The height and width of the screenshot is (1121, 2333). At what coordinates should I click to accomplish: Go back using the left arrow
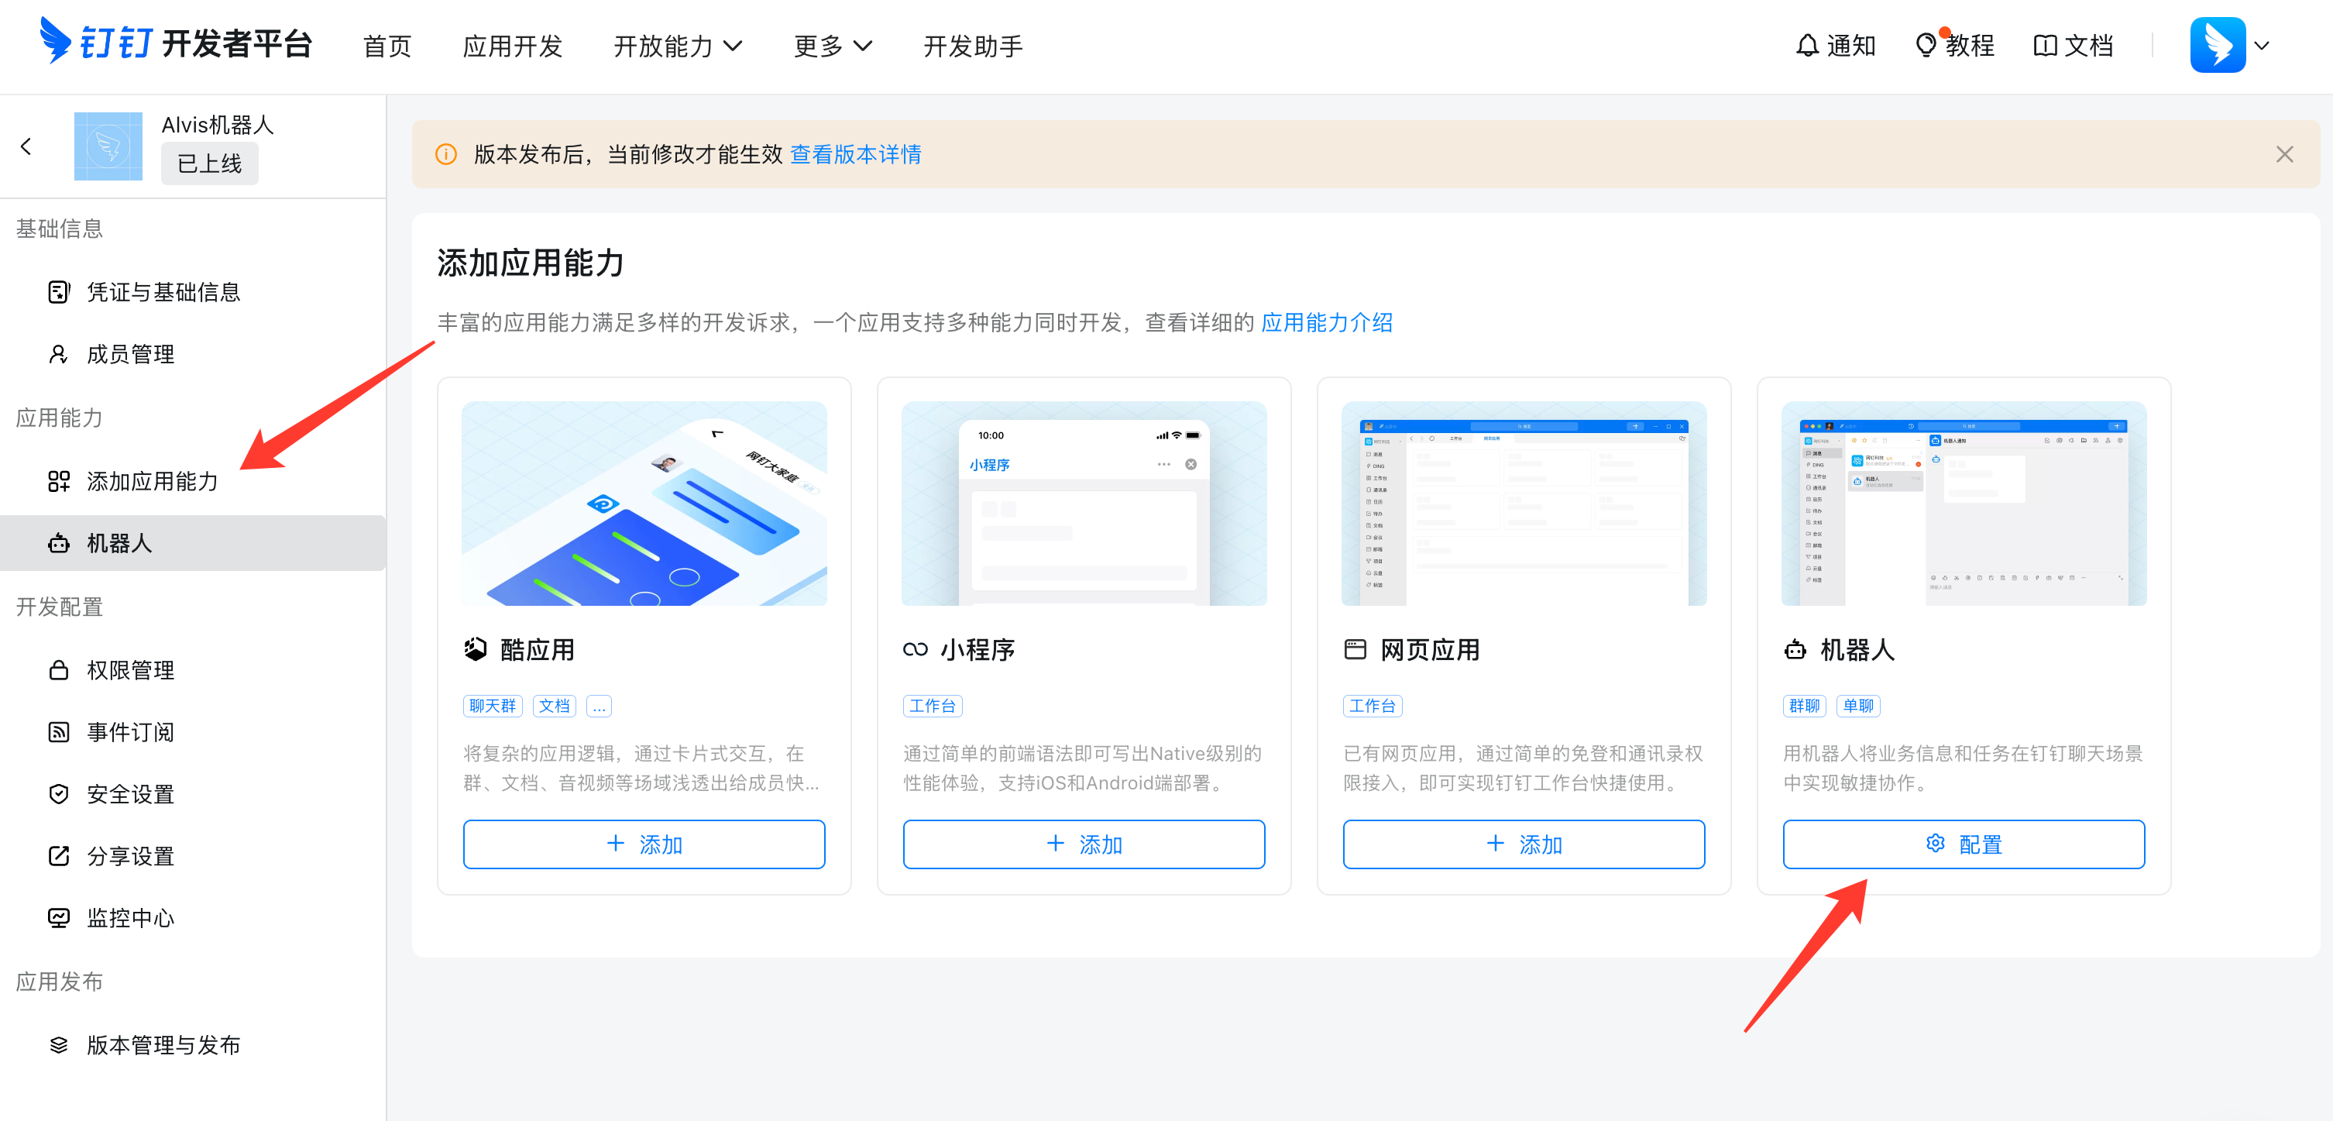click(26, 146)
